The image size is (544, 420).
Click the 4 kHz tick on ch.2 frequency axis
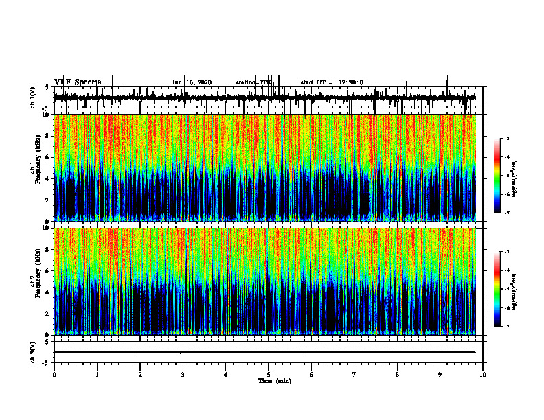point(48,292)
